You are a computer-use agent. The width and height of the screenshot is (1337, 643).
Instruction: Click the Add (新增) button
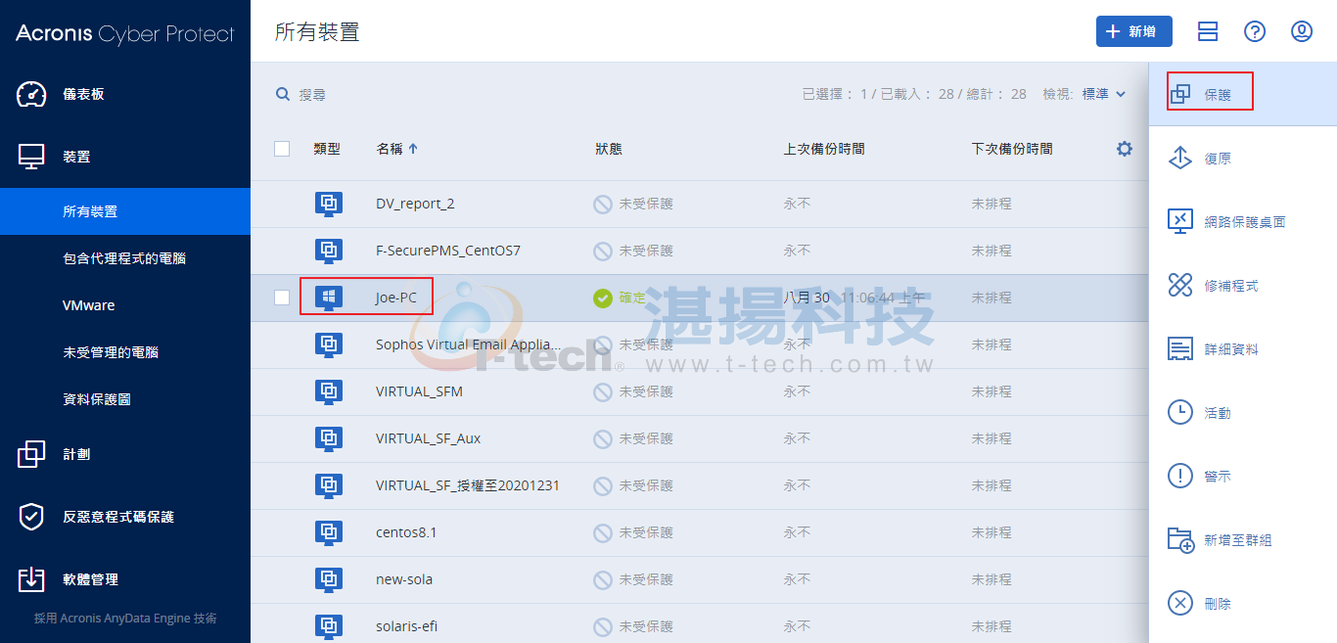pos(1133,31)
